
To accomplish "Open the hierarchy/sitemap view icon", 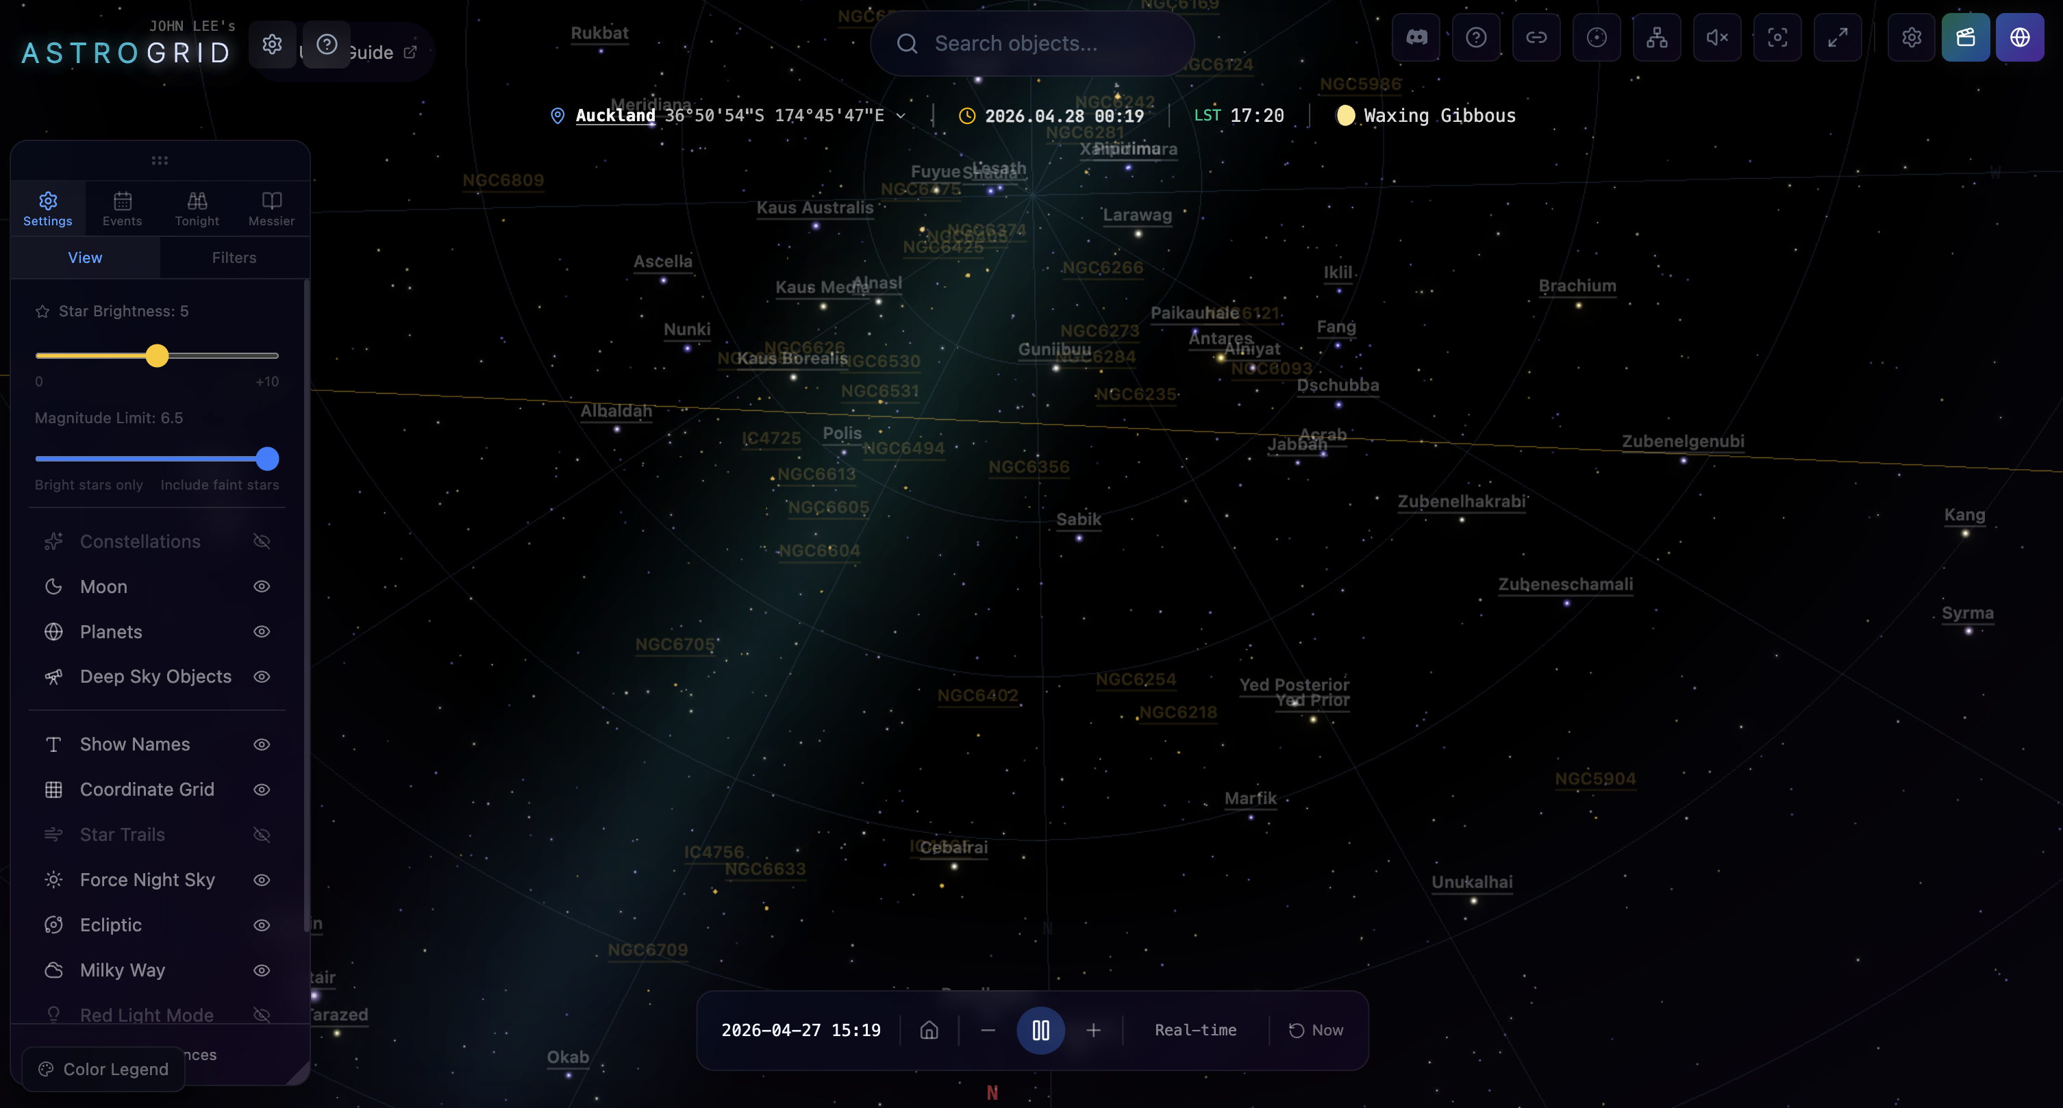I will click(1657, 37).
